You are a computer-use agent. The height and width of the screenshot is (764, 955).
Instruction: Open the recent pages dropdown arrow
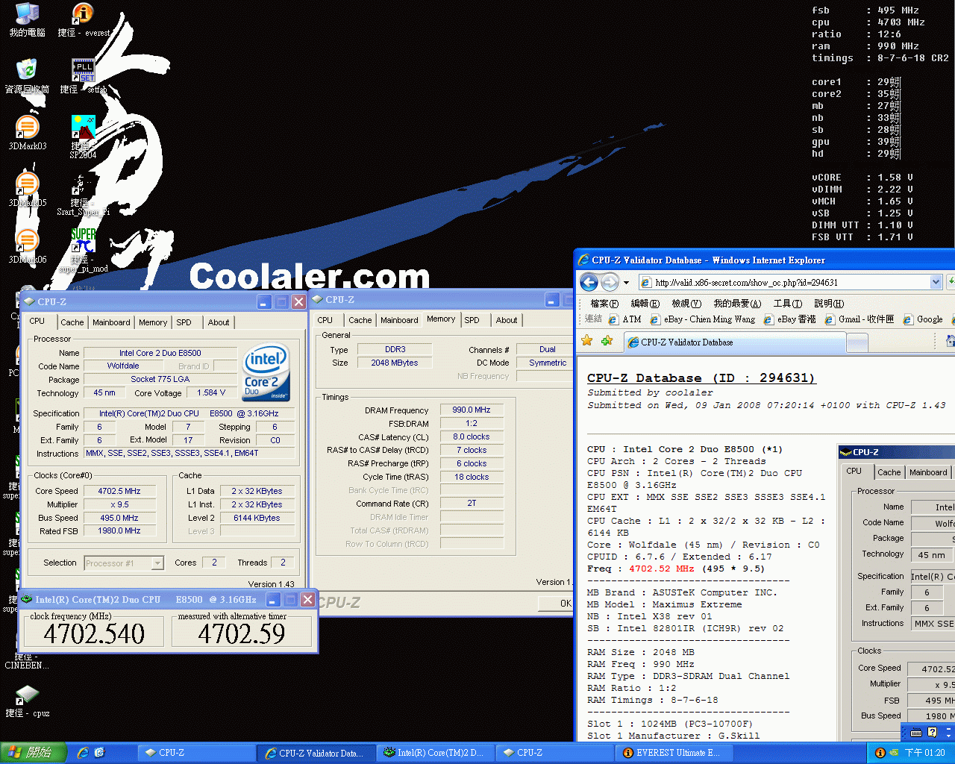pyautogui.click(x=626, y=283)
